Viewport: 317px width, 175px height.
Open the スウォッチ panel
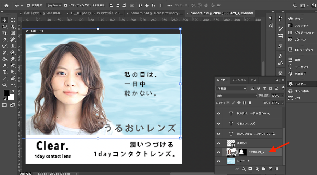coord(302,26)
